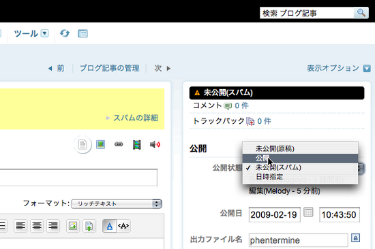Click the trackback icon
The width and height of the screenshot is (375, 249).
point(250,122)
